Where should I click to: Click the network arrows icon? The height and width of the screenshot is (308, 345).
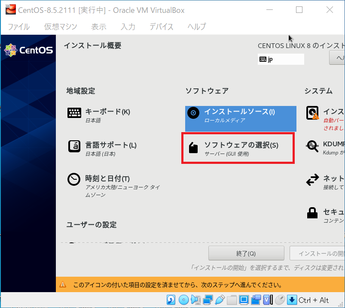(312, 180)
